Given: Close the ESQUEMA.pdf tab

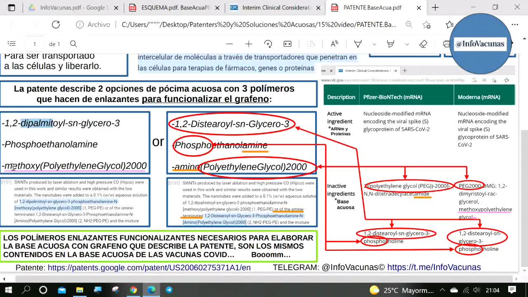Looking at the screenshot, I should click(x=217, y=7).
